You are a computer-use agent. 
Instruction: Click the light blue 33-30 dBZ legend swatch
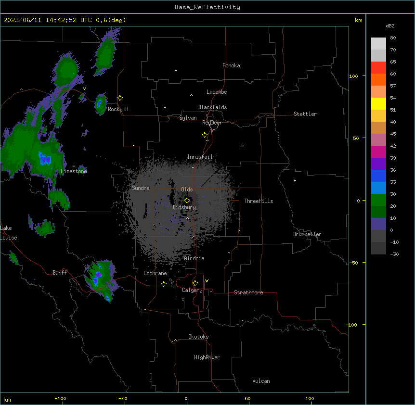(378, 188)
